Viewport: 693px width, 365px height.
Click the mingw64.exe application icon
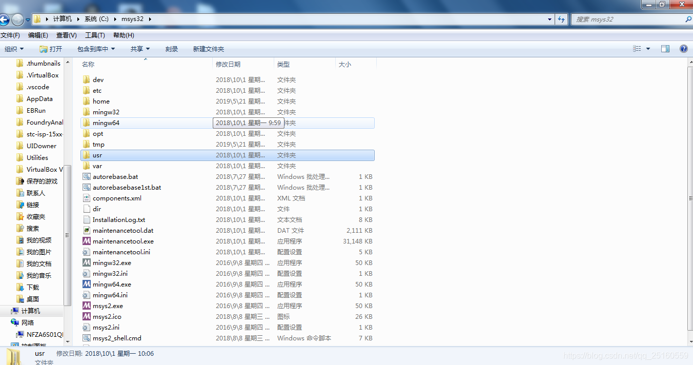(87, 284)
